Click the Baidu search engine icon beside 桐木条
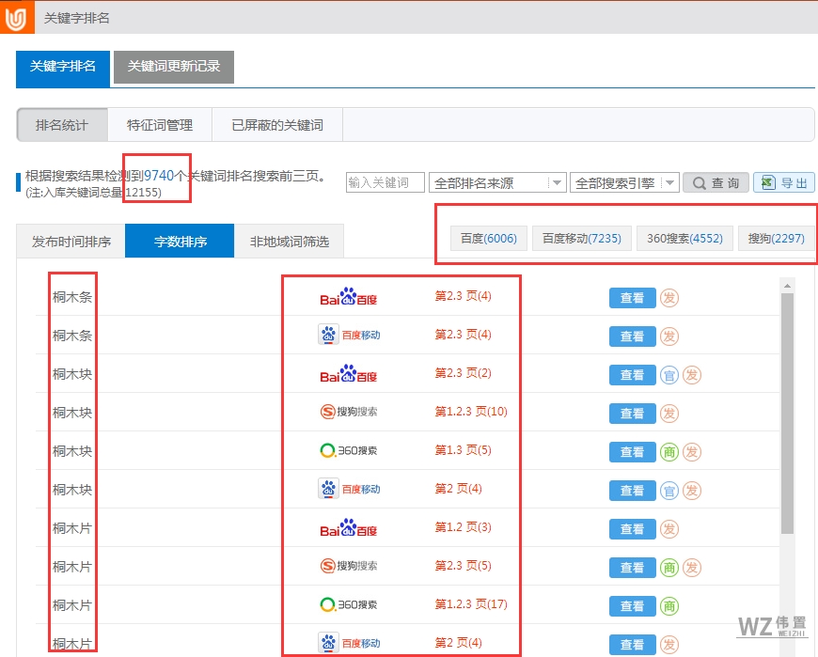 pos(351,296)
